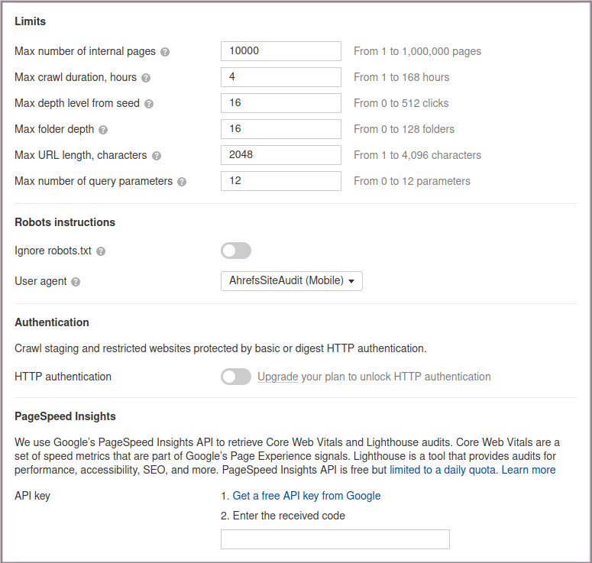Open help tooltip for Max depth level from seed
The height and width of the screenshot is (563, 592).
coord(149,104)
